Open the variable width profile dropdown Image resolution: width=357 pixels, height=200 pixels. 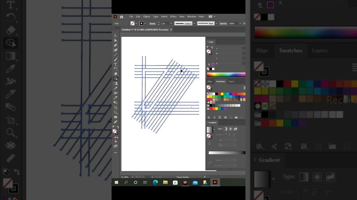pyautogui.click(x=194, y=23)
